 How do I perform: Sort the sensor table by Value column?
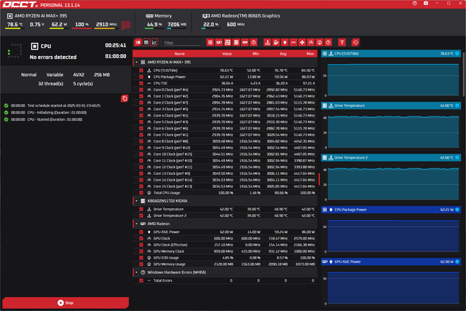coord(226,54)
